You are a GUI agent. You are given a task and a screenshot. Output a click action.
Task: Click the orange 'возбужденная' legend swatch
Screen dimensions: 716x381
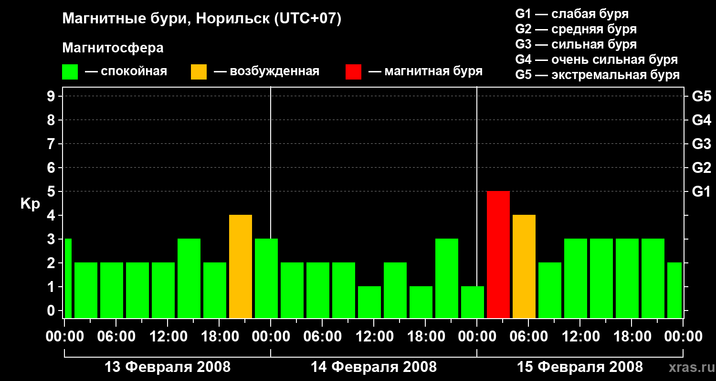(x=199, y=72)
